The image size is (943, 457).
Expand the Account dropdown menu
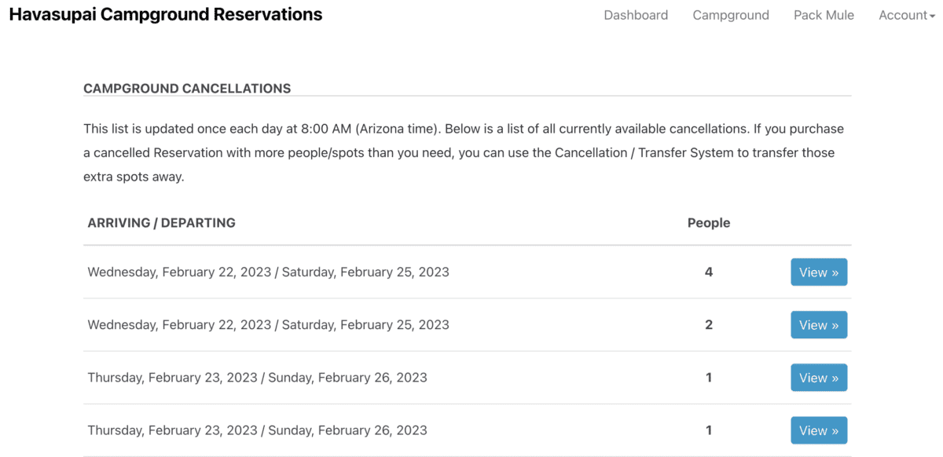click(907, 15)
